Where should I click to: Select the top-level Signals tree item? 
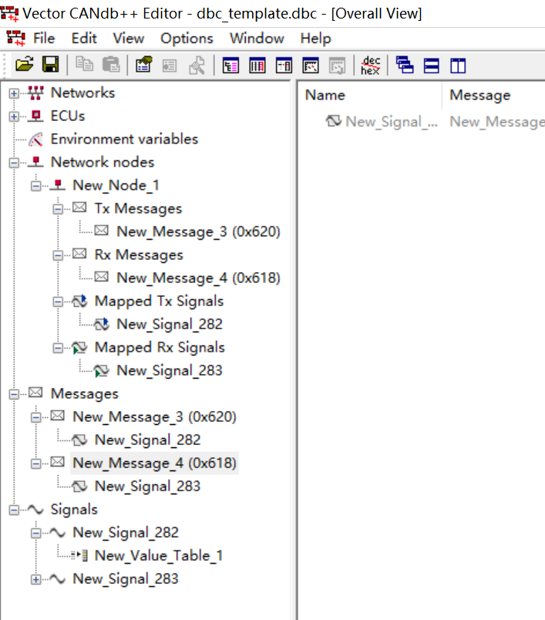pos(74,510)
